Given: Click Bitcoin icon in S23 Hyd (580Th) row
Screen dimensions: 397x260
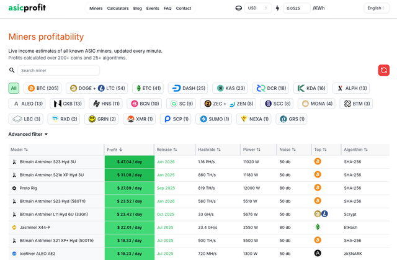Looking at the screenshot, I should [318, 201].
